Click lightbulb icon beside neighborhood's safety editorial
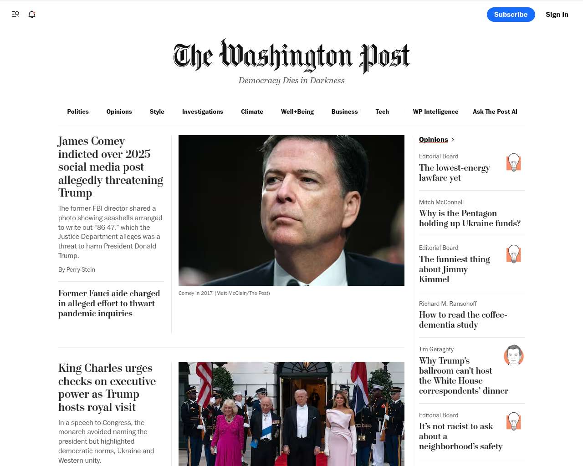The image size is (583, 466). coord(514,421)
